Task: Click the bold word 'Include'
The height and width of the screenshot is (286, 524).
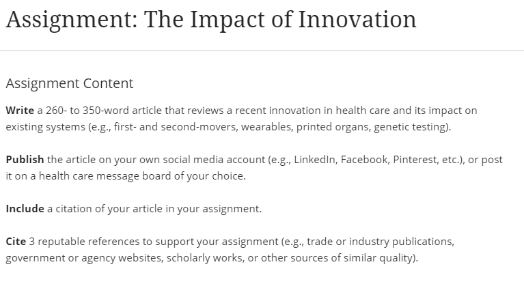Action: point(25,209)
